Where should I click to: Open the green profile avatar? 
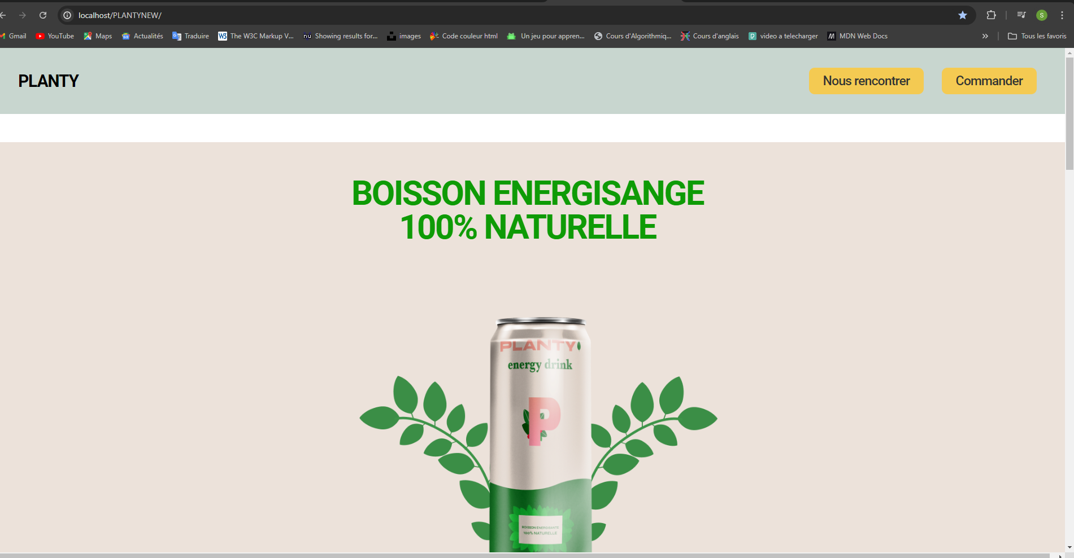[1042, 15]
